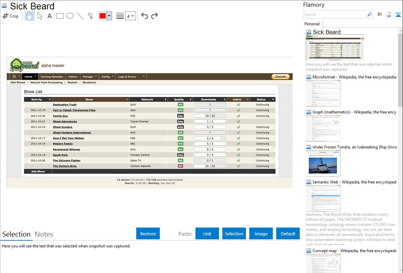Click the line thickness icon
The width and height of the screenshot is (403, 273).
(120, 16)
